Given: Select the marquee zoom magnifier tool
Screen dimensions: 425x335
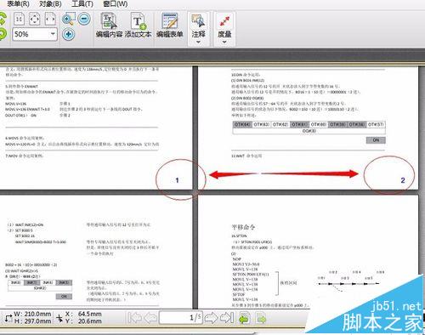Looking at the screenshot, I should 68,19.
